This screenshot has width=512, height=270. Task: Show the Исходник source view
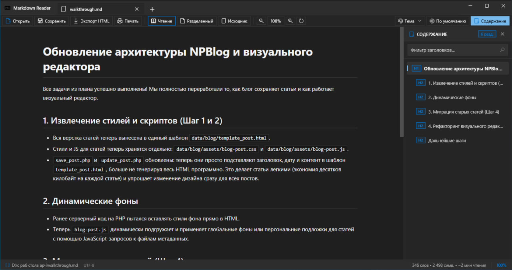click(x=234, y=21)
